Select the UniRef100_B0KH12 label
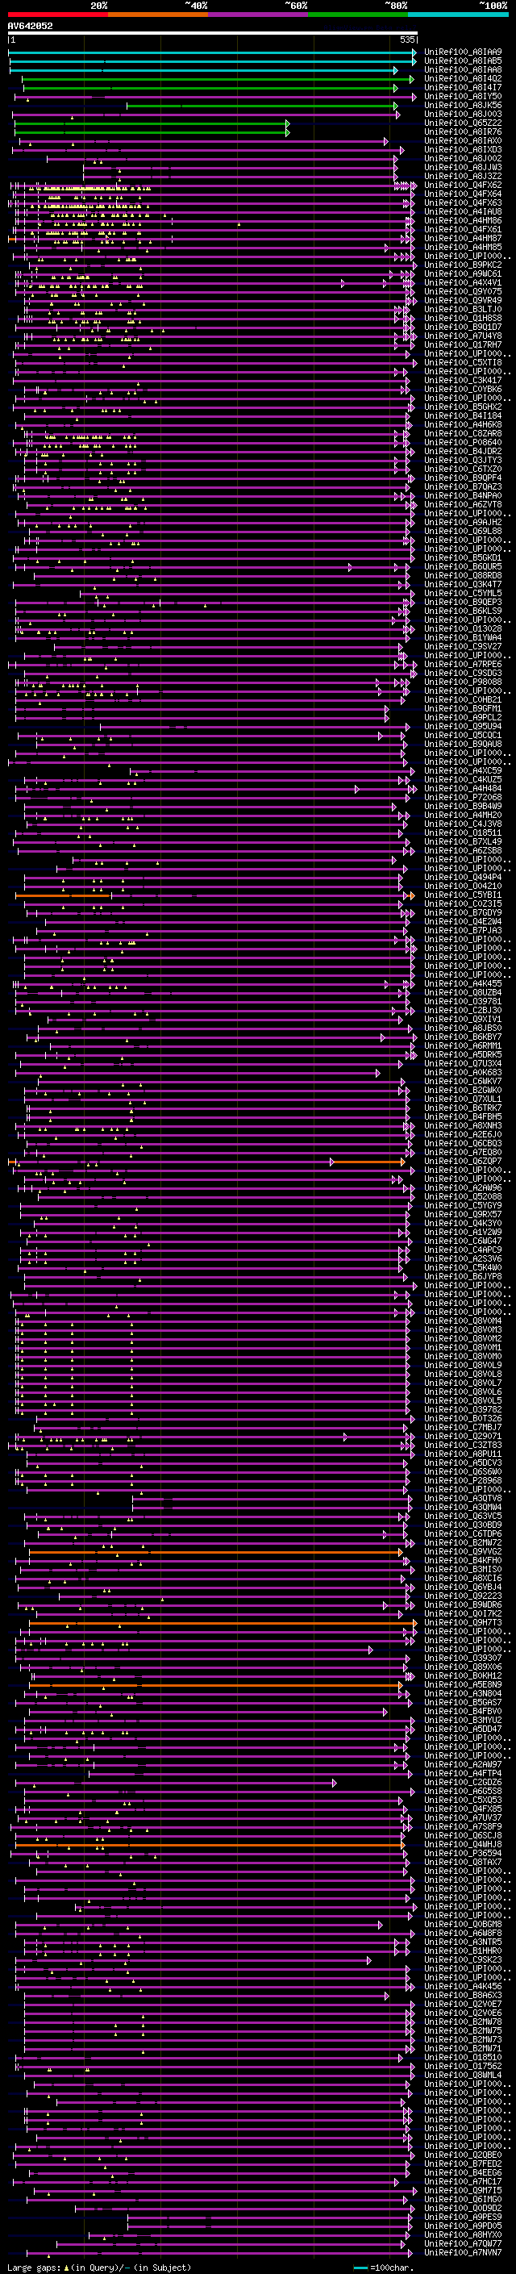This screenshot has width=516, height=2274. pos(463,1675)
